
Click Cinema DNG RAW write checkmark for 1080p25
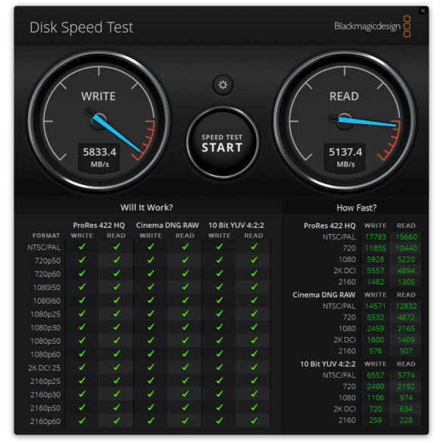(x=151, y=314)
